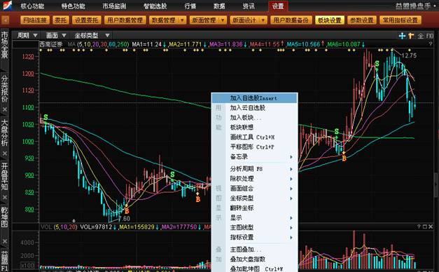Click the back arrow button in toolbar

pyautogui.click(x=6, y=20)
